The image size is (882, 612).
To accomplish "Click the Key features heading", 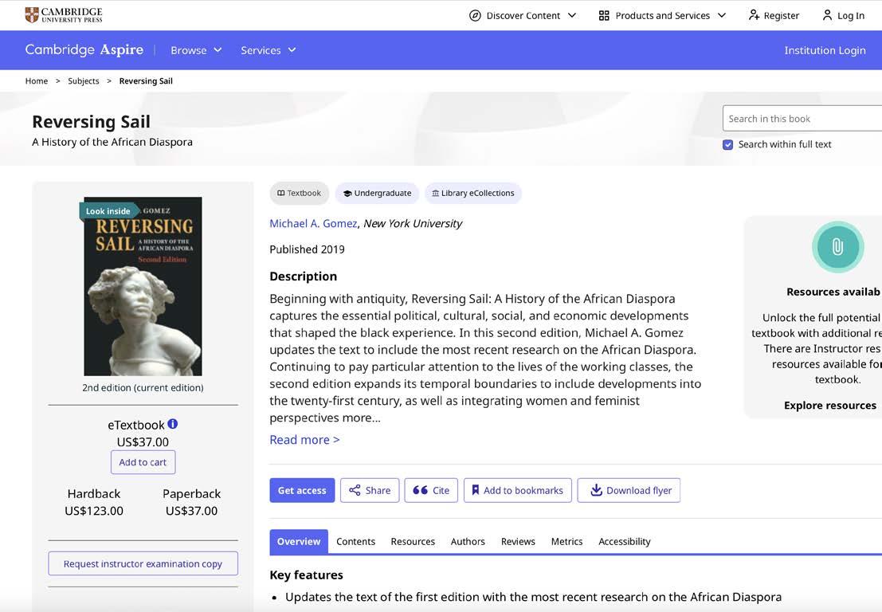I will (x=306, y=575).
